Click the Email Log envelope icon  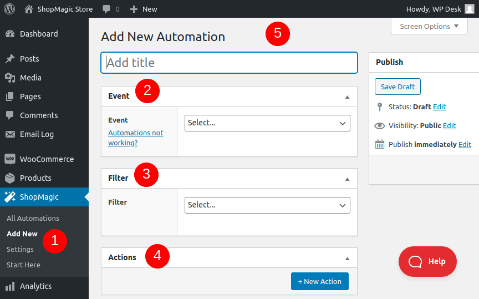[x=10, y=134]
